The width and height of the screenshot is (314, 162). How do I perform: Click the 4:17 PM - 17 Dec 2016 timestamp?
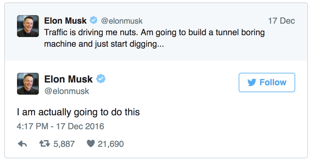pos(60,127)
